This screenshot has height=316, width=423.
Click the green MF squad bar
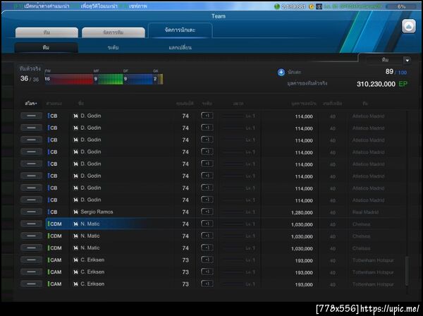pos(109,79)
